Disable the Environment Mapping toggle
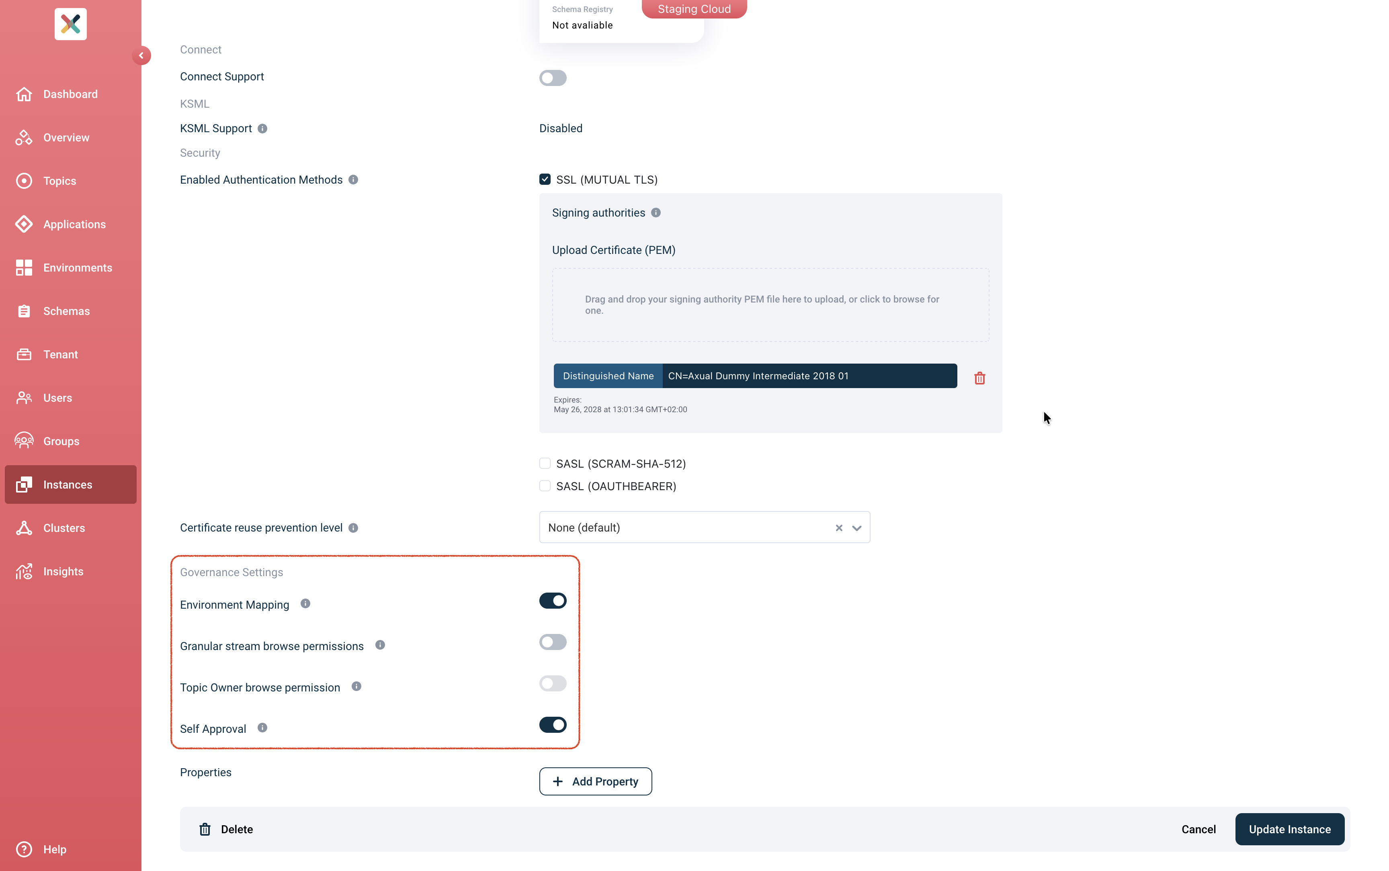 coord(553,600)
